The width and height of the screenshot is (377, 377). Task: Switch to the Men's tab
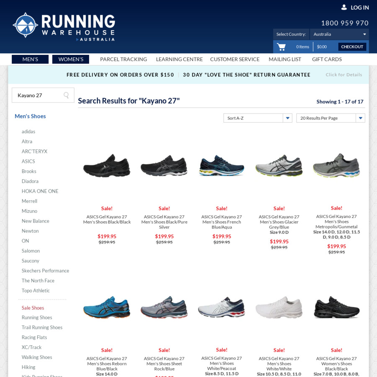[x=30, y=59]
